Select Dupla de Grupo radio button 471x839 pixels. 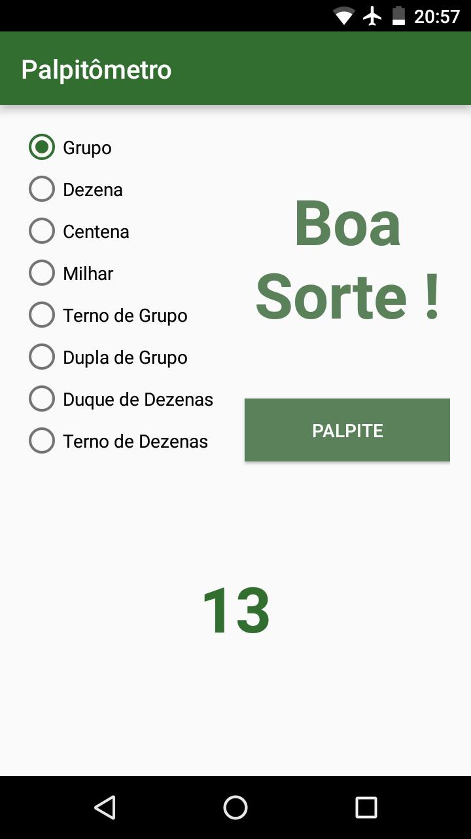pyautogui.click(x=42, y=357)
